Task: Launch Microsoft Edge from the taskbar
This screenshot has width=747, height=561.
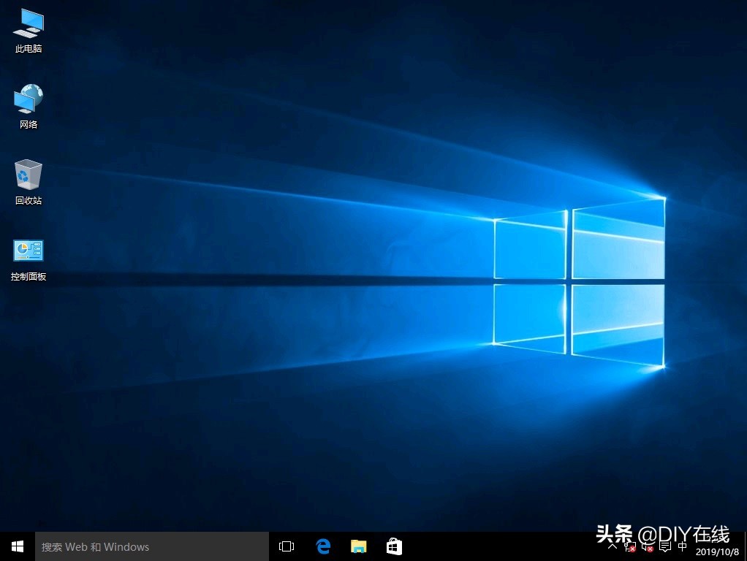Action: pyautogui.click(x=323, y=546)
